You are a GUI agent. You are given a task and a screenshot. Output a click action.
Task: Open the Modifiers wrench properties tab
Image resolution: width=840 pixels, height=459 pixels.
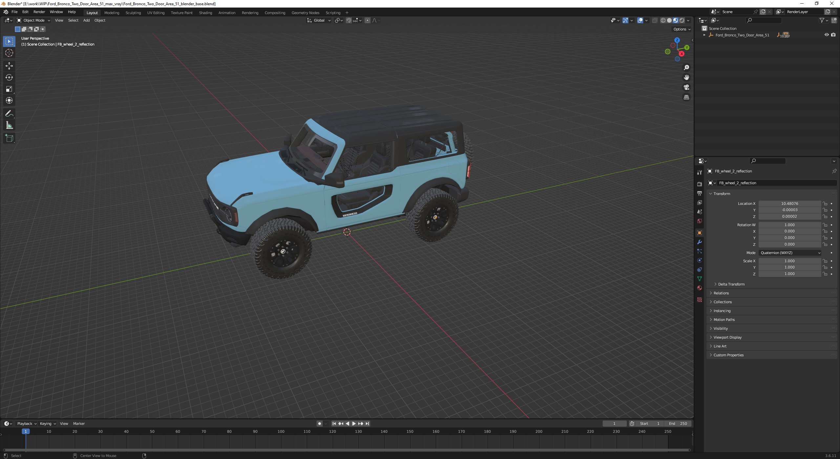pos(700,242)
